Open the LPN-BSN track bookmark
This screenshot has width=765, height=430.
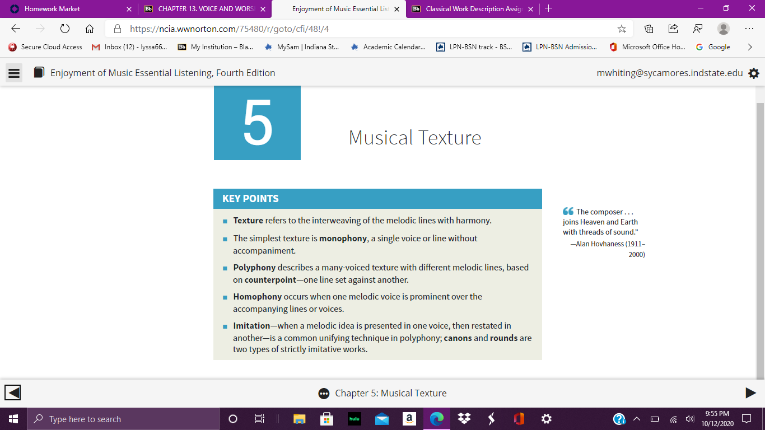pyautogui.click(x=474, y=47)
